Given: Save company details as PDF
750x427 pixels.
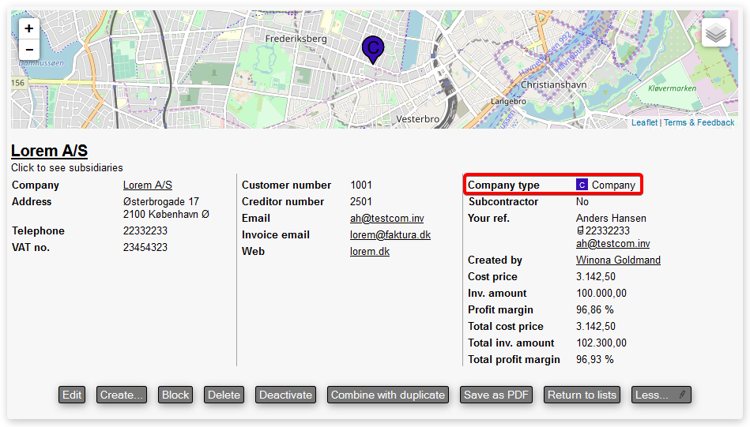Looking at the screenshot, I should (x=496, y=395).
